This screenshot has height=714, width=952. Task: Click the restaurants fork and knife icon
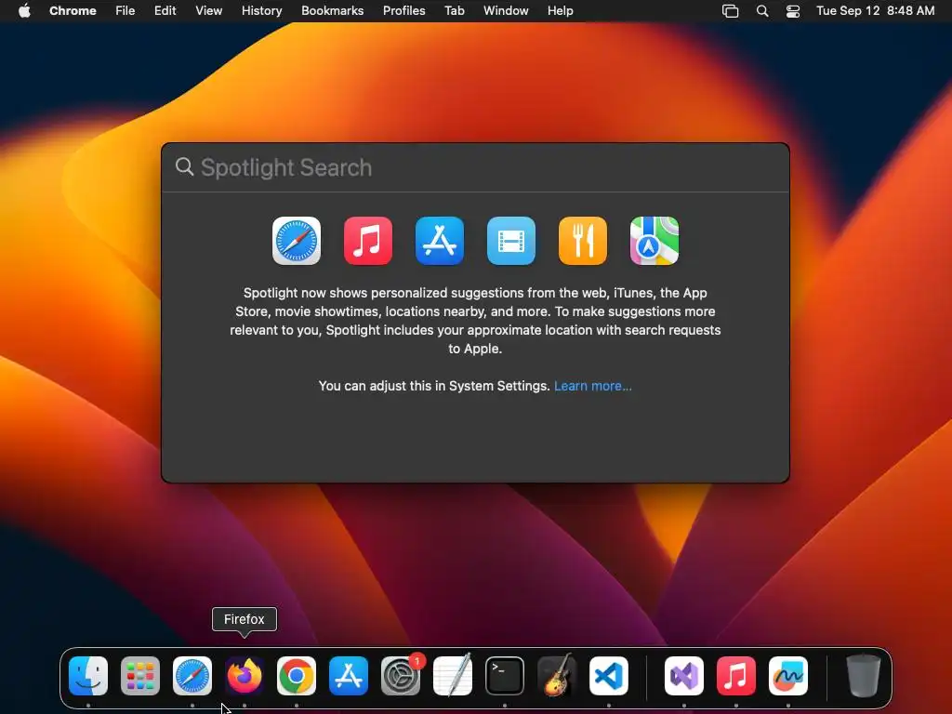[583, 241]
